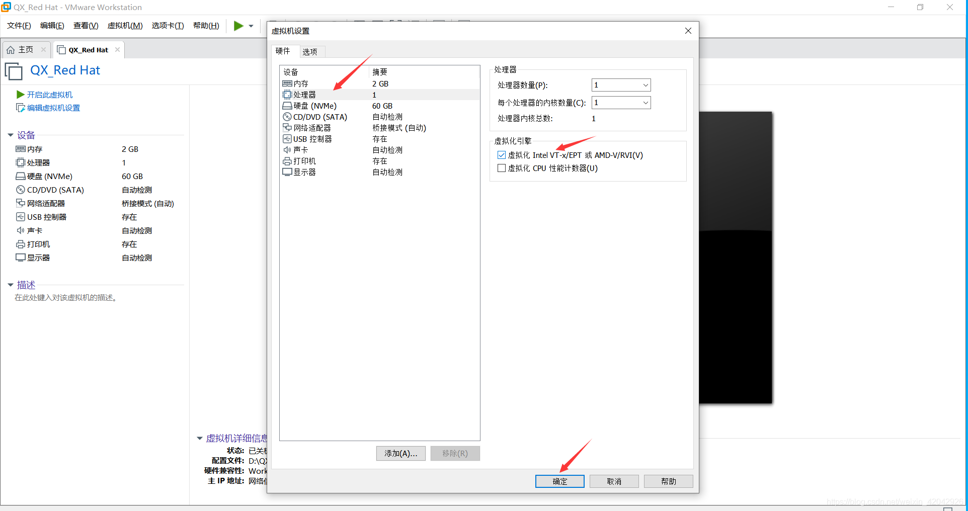Click the 帮助 button in settings dialog
Screen dimensions: 968x511
tap(669, 481)
